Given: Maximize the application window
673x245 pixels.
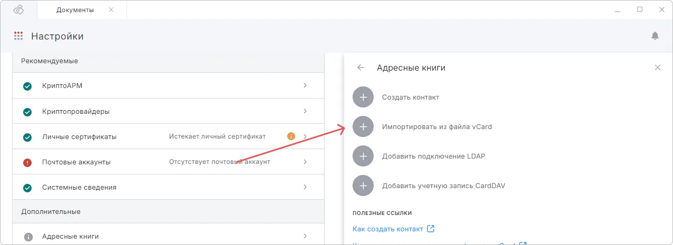Looking at the screenshot, I should click(640, 9).
